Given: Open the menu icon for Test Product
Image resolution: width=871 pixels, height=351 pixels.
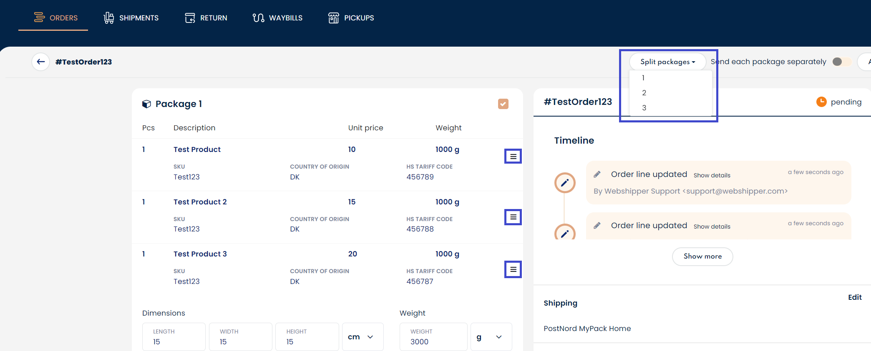Looking at the screenshot, I should pyautogui.click(x=513, y=157).
